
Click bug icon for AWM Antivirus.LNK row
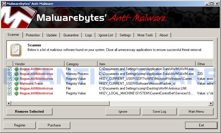(16, 88)
